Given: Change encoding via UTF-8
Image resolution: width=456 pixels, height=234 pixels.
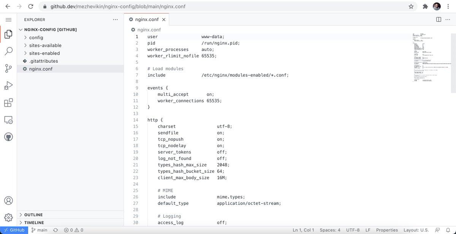Looking at the screenshot, I should coord(353,230).
